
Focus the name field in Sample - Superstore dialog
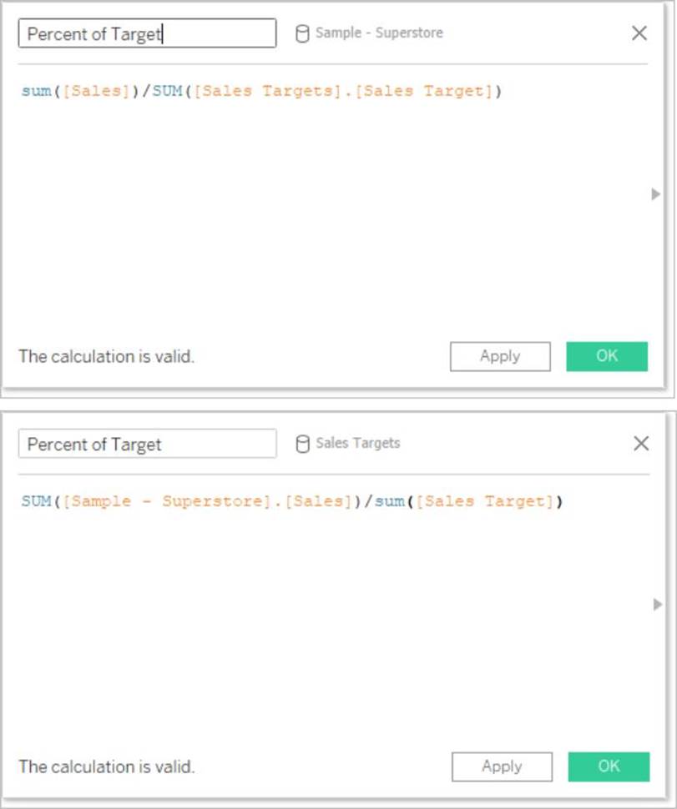147,33
